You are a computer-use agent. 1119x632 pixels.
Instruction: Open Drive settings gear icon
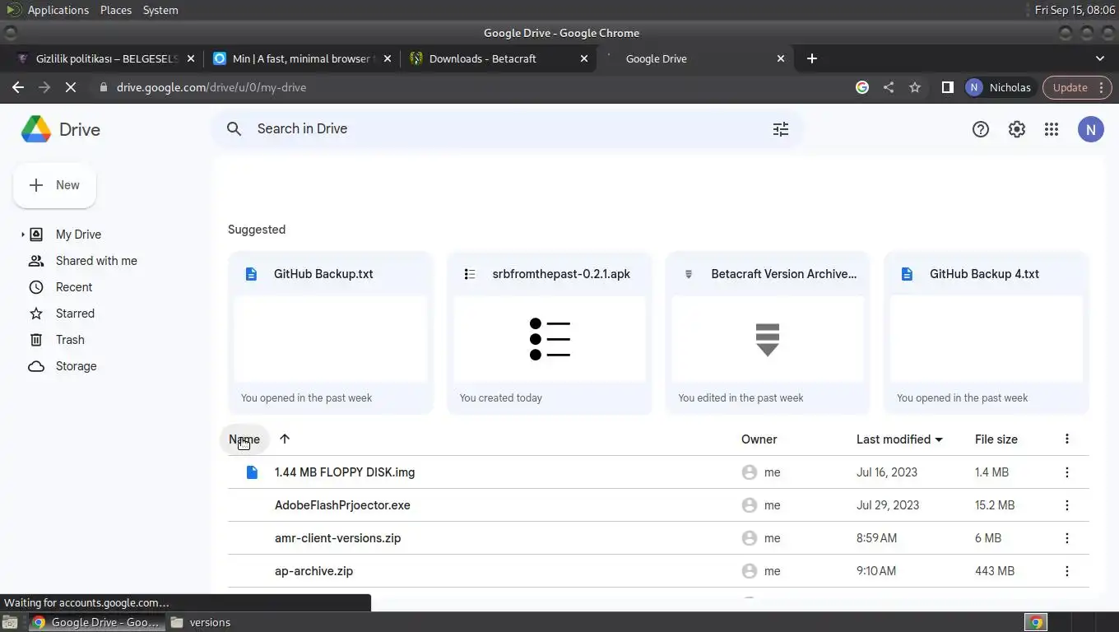click(1017, 129)
